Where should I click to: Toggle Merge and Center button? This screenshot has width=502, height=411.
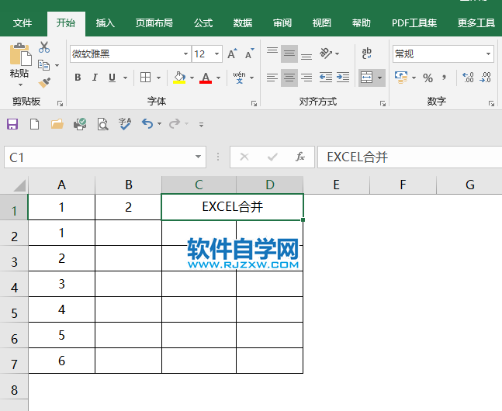[x=366, y=78]
